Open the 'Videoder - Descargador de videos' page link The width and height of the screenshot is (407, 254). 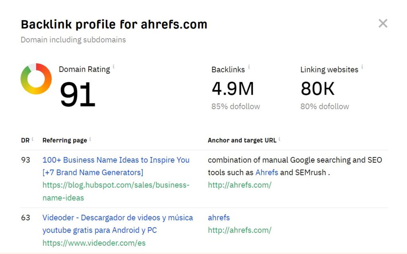click(x=118, y=224)
